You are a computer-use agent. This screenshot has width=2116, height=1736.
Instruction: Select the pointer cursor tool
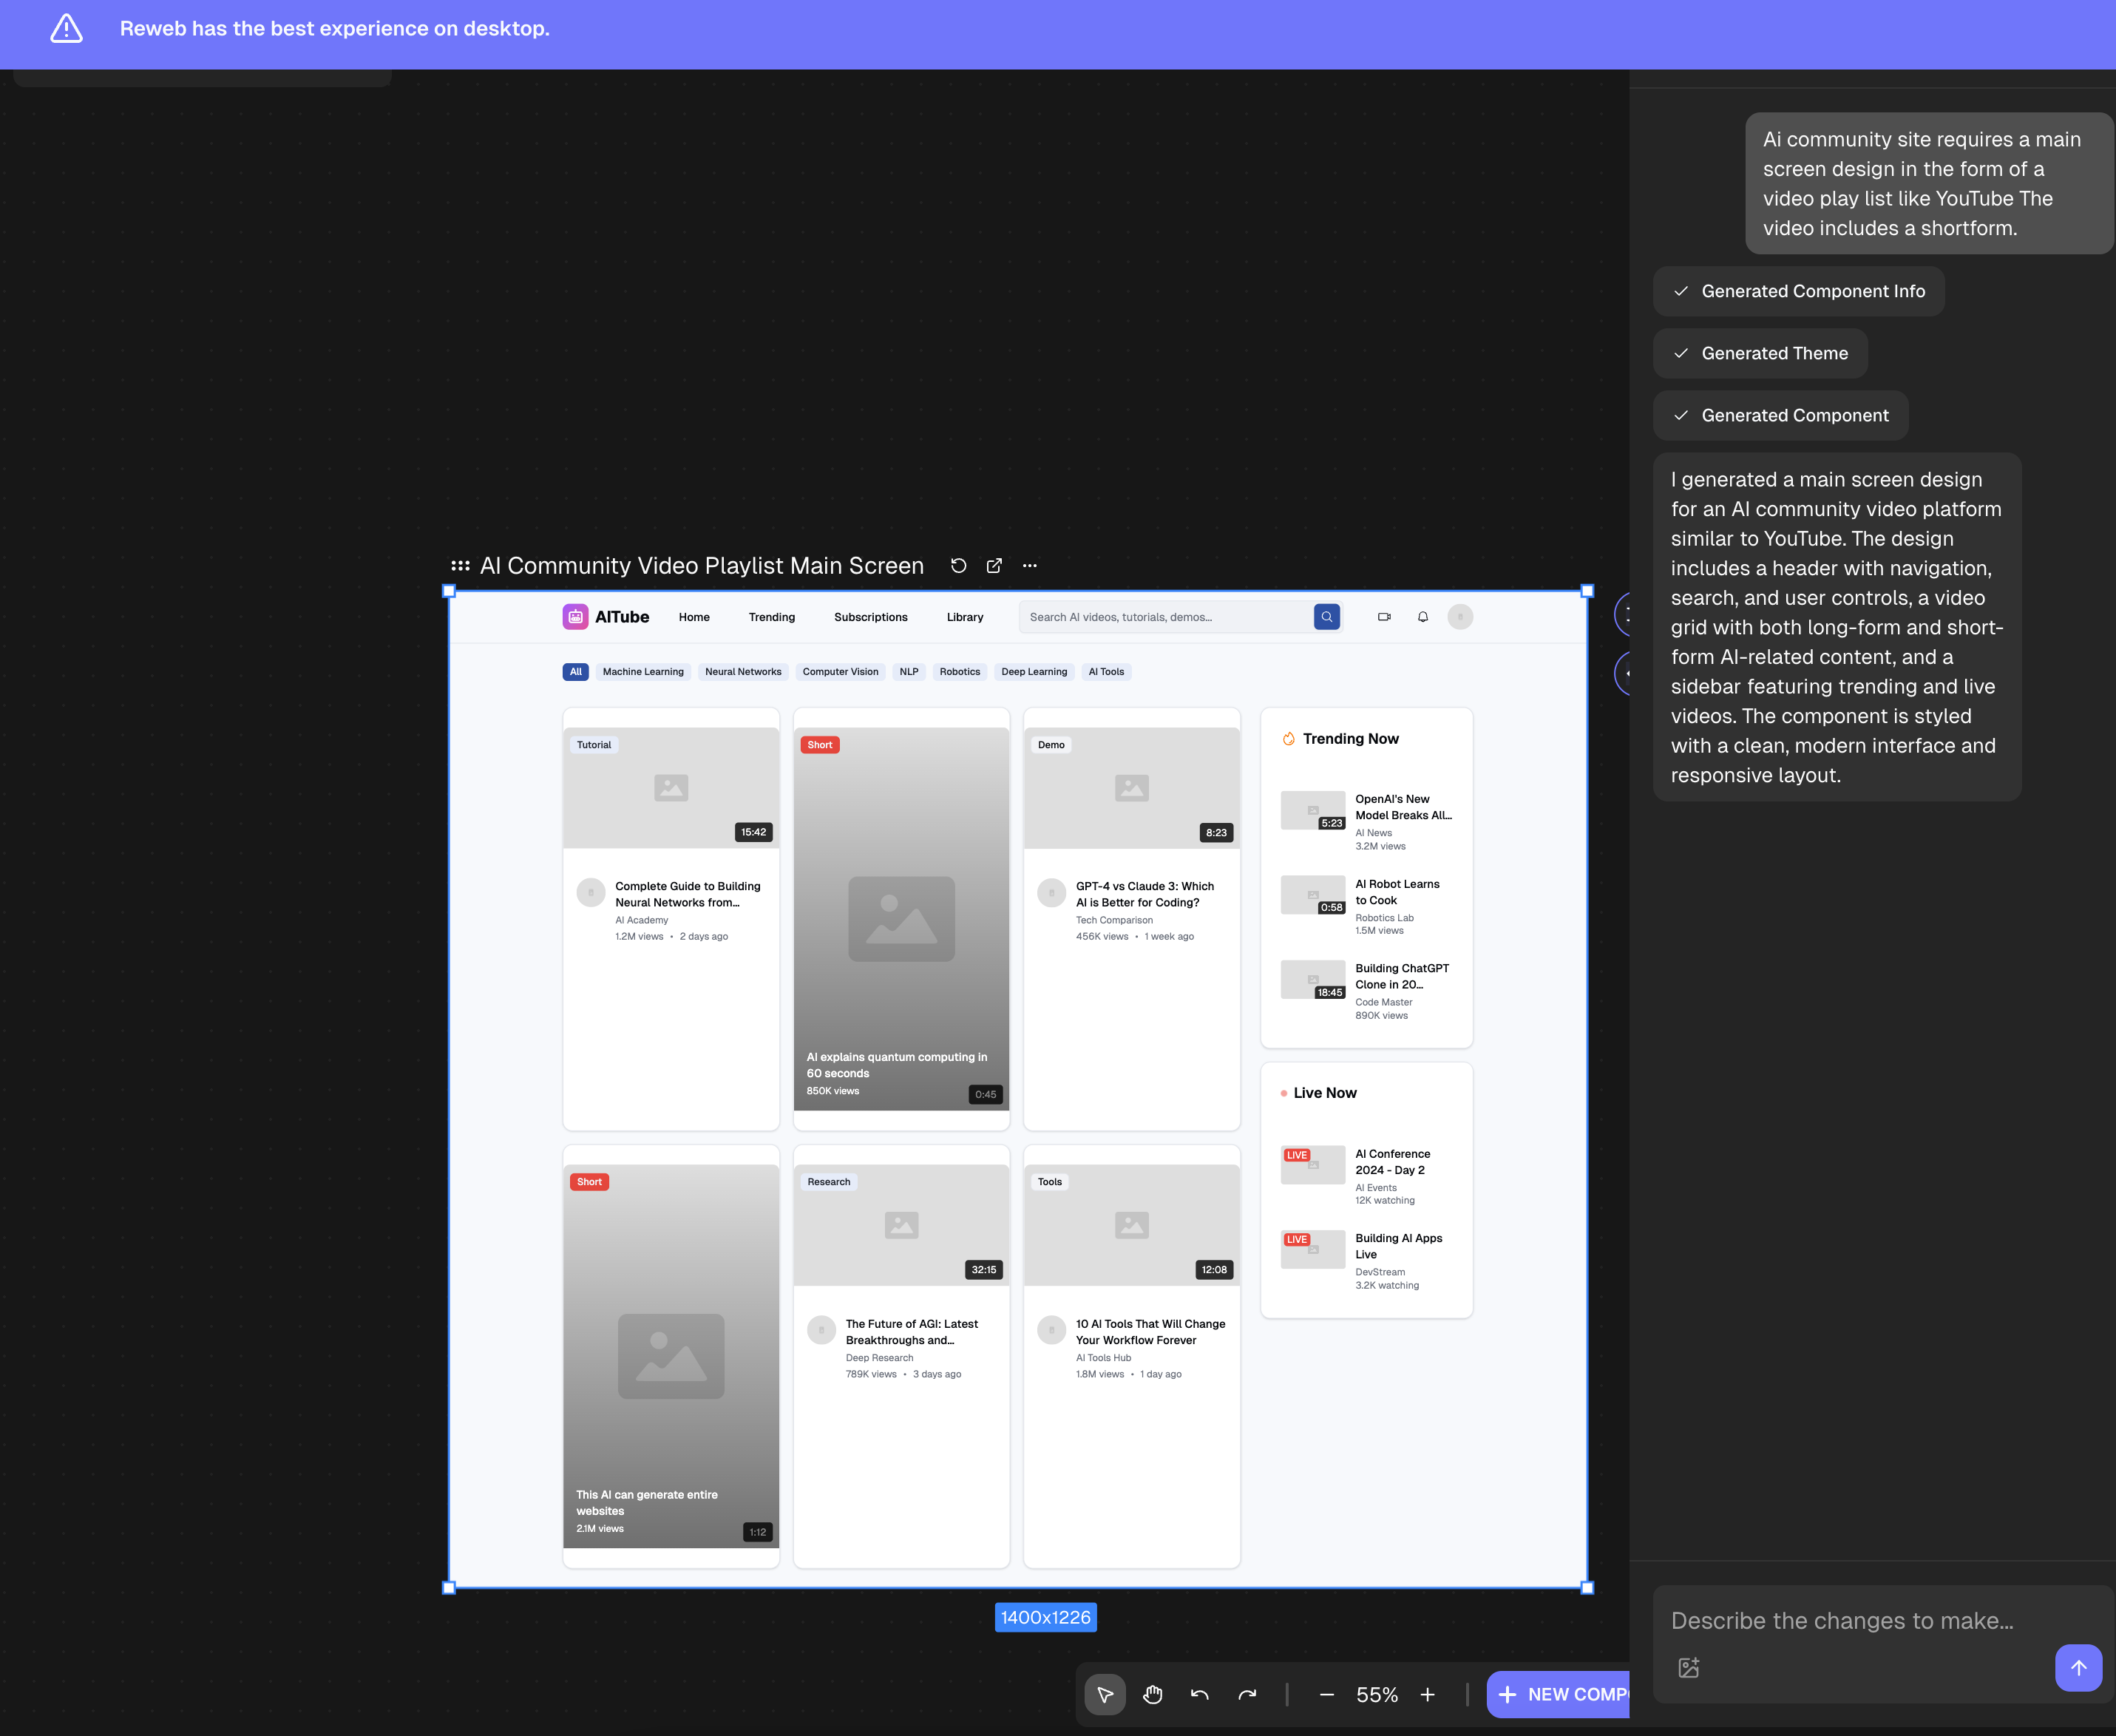pyautogui.click(x=1105, y=1694)
